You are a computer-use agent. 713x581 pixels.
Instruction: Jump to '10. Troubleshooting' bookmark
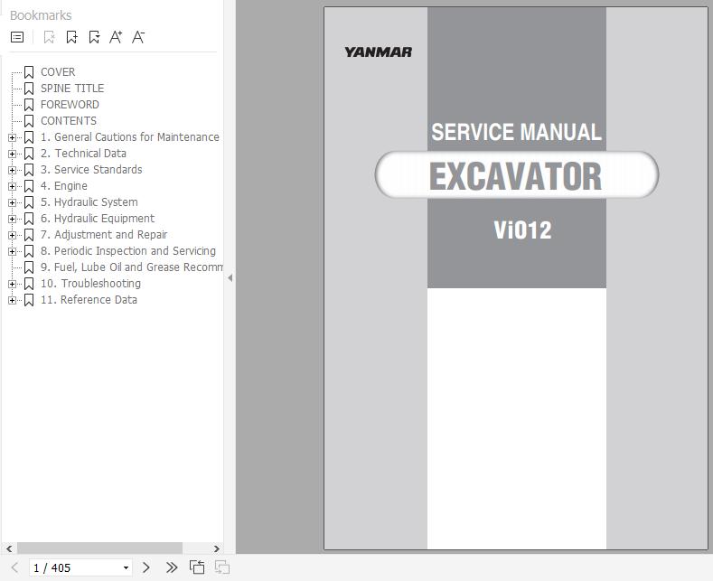pos(90,284)
